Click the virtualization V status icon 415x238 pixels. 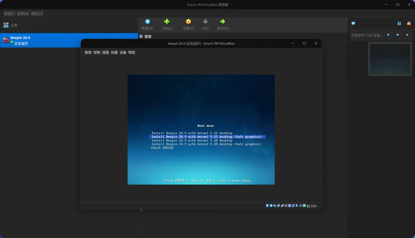point(297,205)
